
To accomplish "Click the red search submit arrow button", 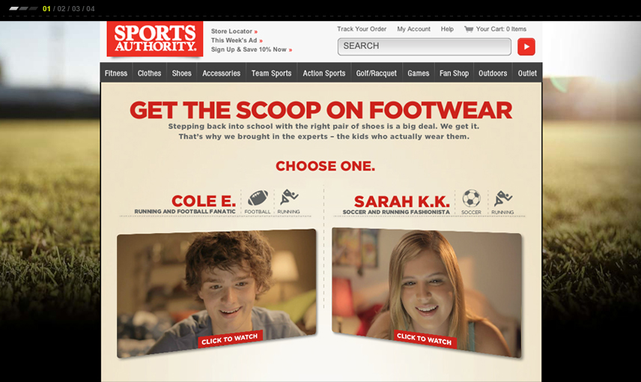I will pos(526,46).
